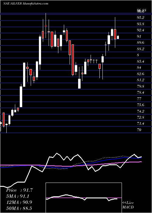
Task: Select the 72.8 price axis label
Action: [140, 117]
